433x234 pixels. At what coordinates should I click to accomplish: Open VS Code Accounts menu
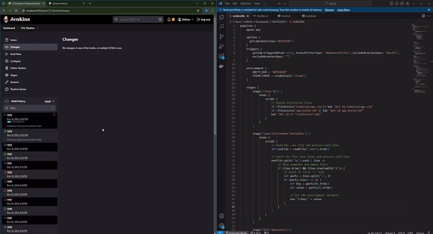tap(222, 216)
